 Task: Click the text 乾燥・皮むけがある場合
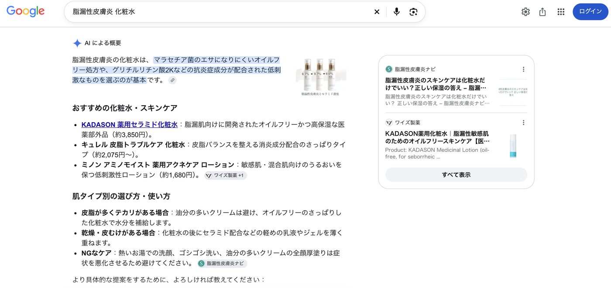point(118,233)
